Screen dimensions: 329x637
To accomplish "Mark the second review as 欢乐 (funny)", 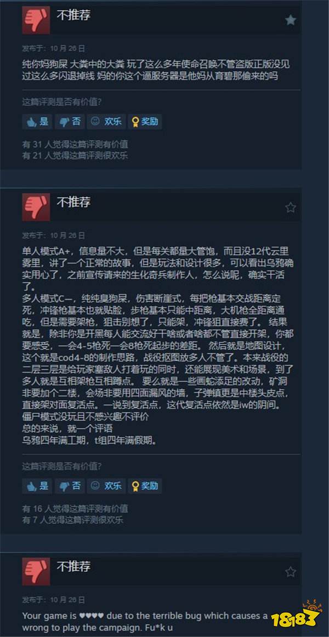I will click(x=106, y=486).
